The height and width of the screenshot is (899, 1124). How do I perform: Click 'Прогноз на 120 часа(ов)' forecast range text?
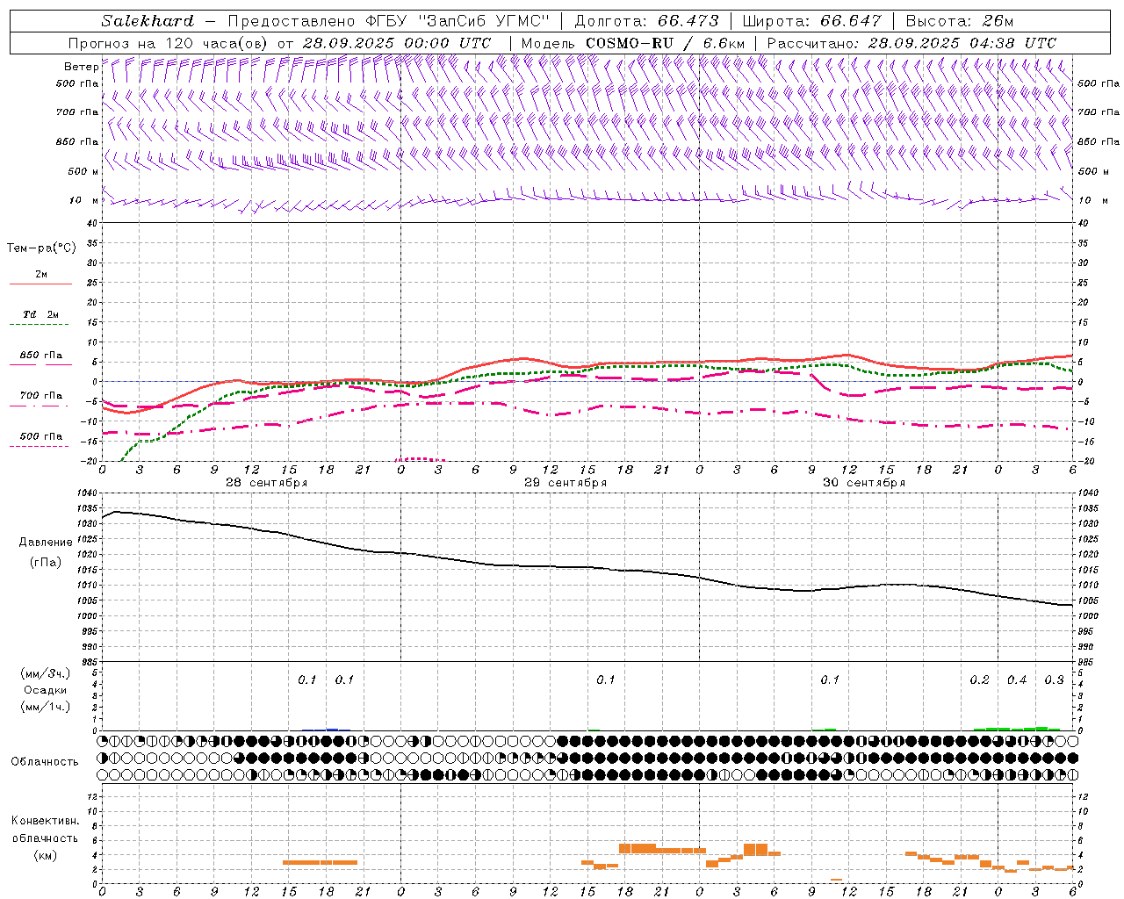click(x=168, y=43)
